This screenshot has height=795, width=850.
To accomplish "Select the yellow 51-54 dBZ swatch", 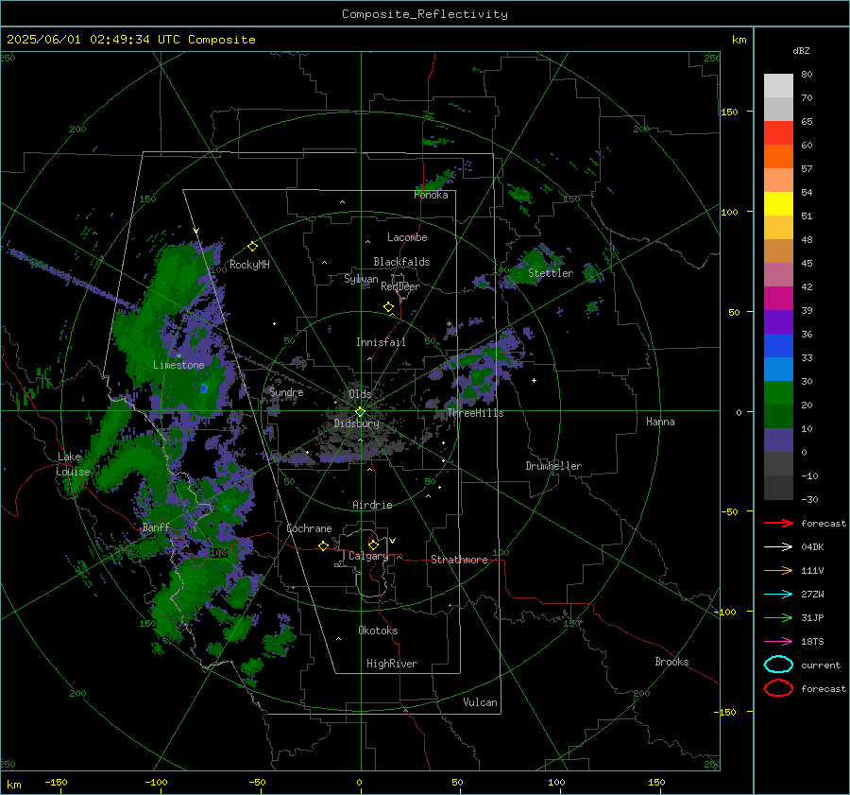I will pos(778,204).
